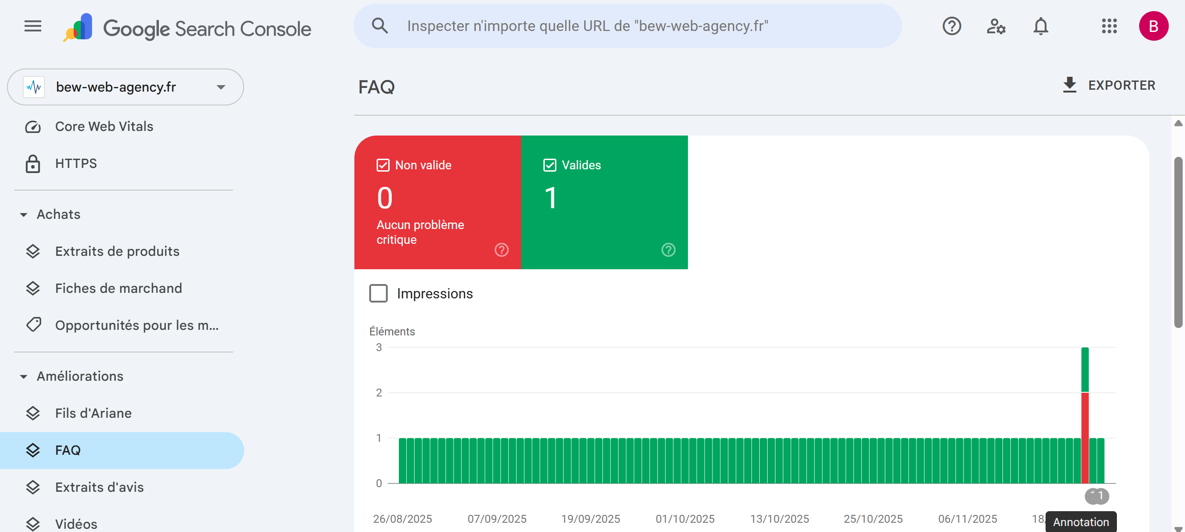Open the help question mark icon
The width and height of the screenshot is (1185, 532).
(x=952, y=26)
